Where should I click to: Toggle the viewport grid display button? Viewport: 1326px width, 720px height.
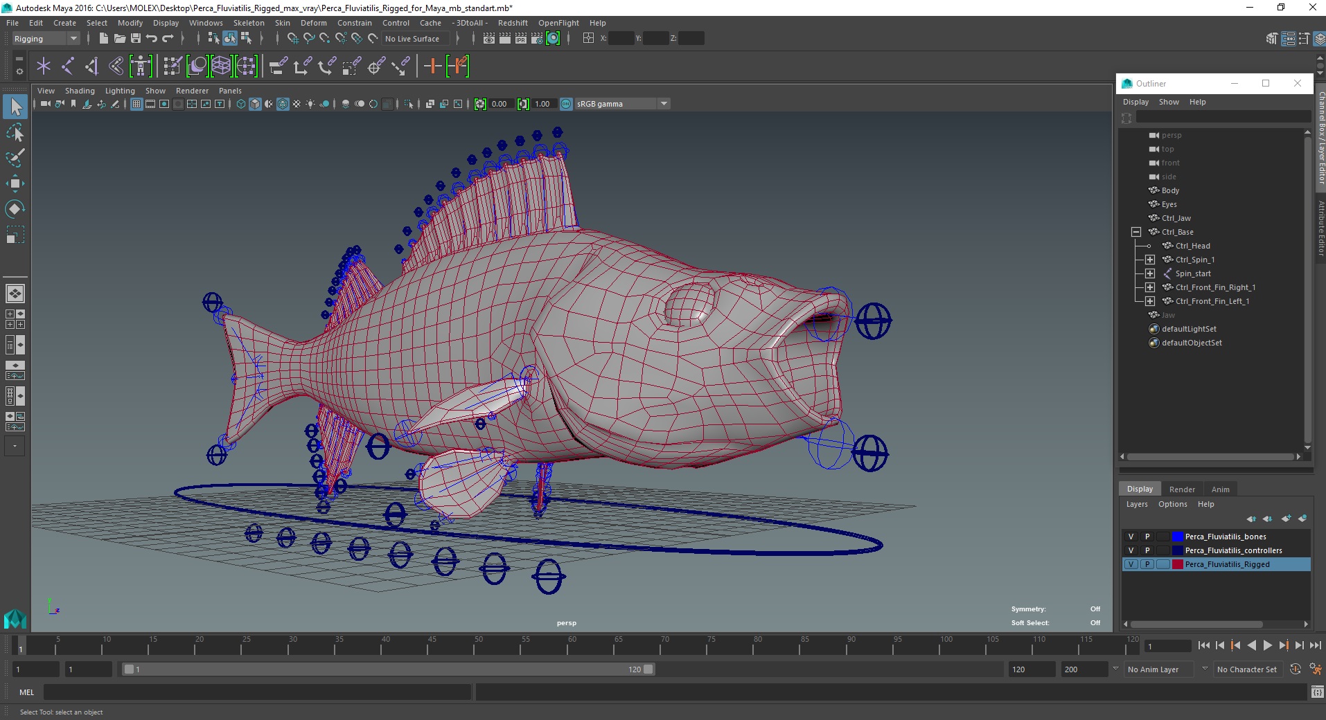pos(136,104)
